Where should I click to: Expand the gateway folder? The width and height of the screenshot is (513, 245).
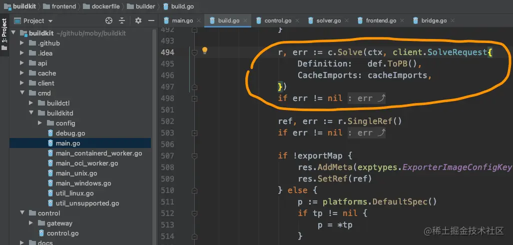[31, 223]
